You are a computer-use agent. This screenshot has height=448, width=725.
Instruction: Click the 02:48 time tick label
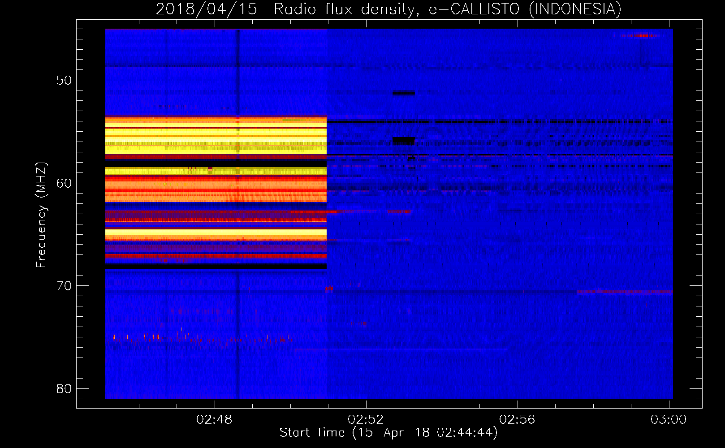[x=214, y=419]
